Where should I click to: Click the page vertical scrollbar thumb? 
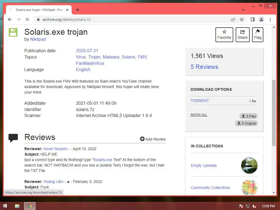274,113
